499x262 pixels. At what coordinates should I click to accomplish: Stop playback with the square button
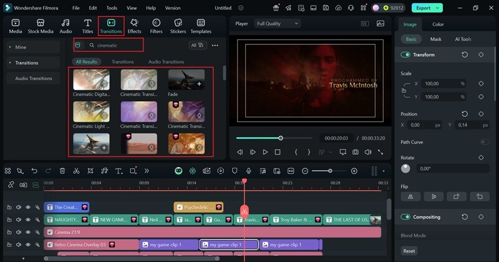coord(278,152)
